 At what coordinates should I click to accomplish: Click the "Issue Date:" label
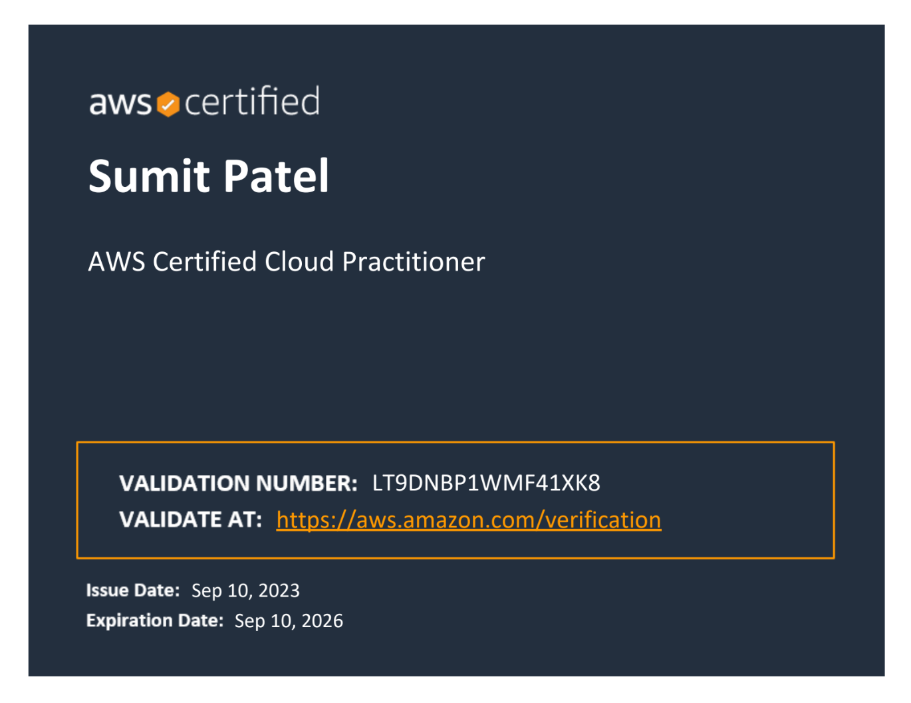pos(133,591)
